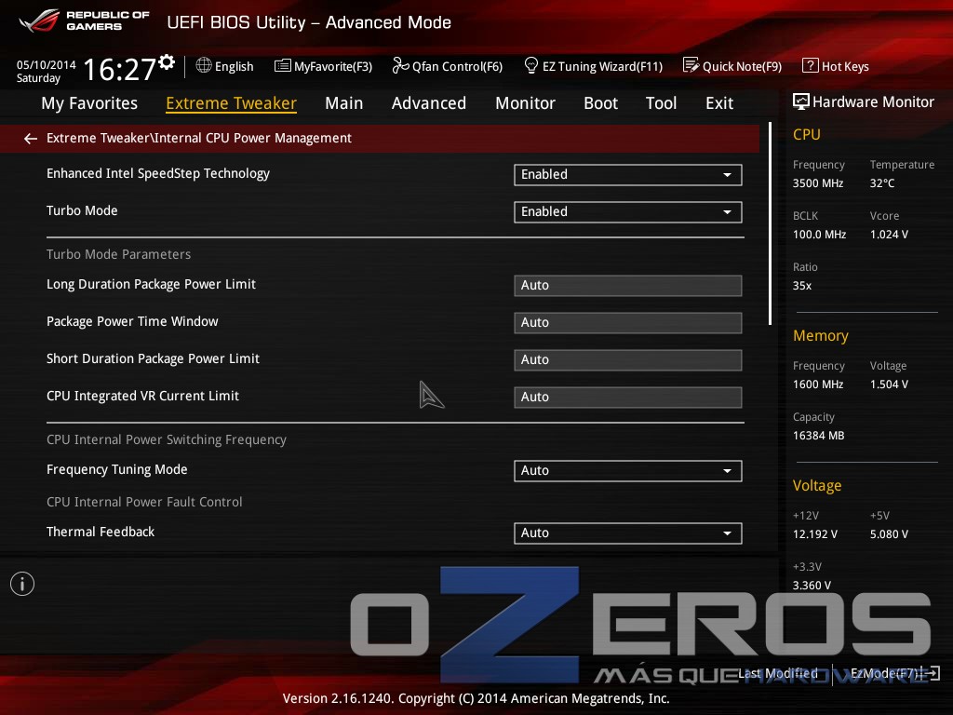Expand the Turbo Mode Enabled dropdown
953x715 pixels.
coord(628,212)
